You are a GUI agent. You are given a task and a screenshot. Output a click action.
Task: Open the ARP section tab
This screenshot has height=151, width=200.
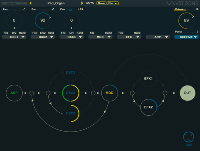click(x=158, y=37)
